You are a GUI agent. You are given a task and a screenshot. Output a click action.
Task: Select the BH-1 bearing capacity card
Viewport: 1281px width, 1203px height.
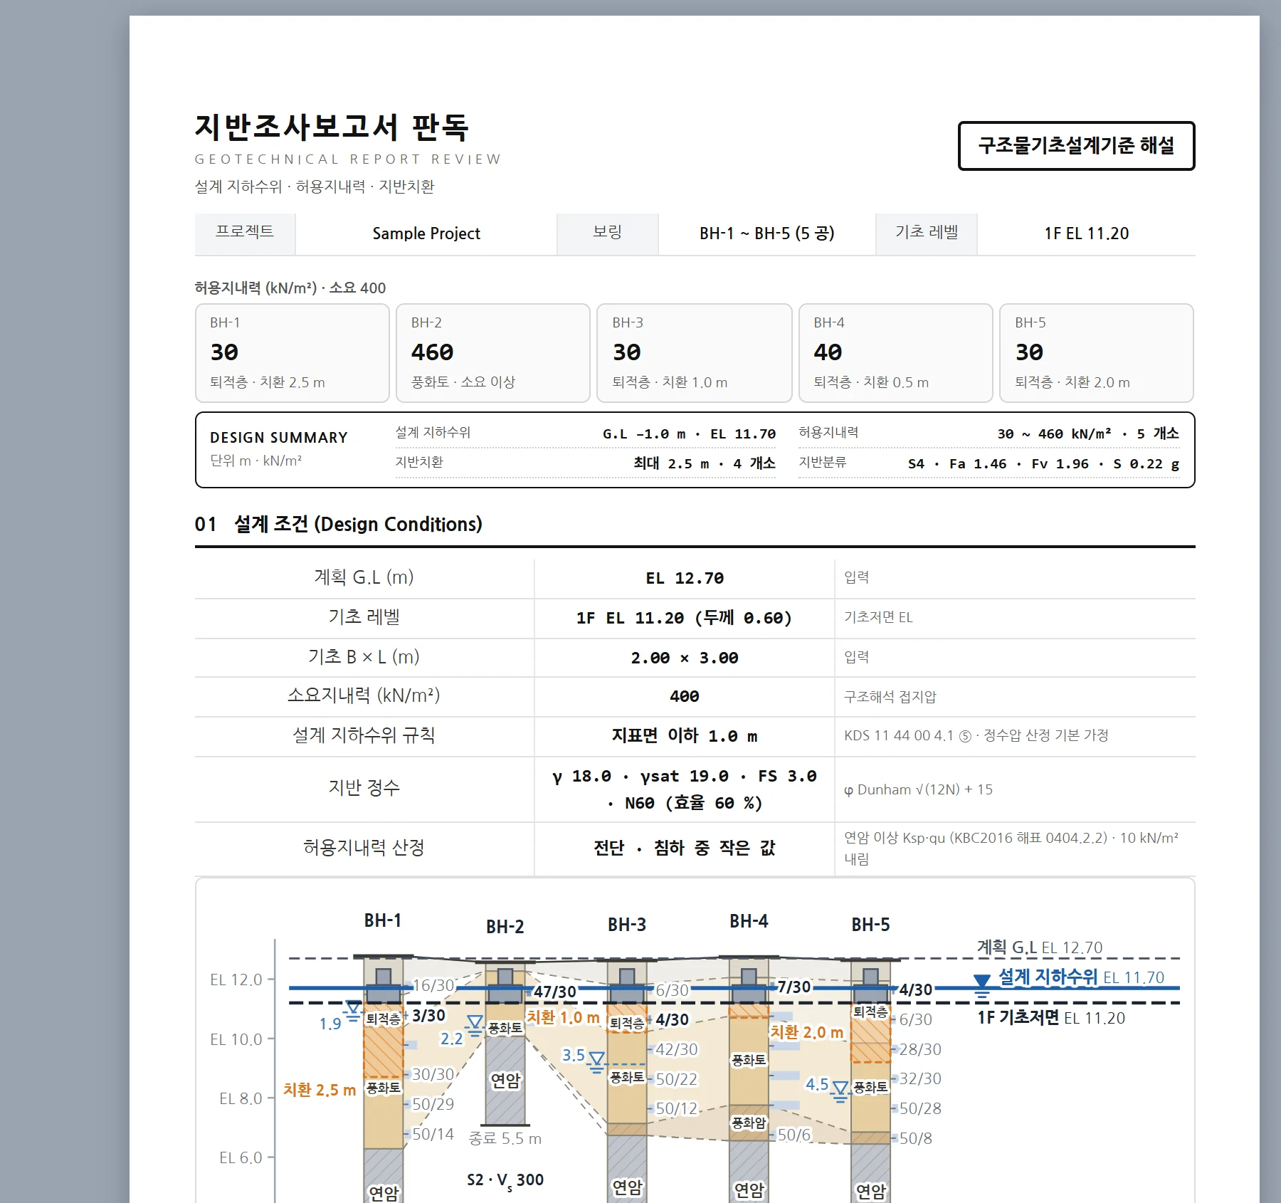click(x=292, y=353)
